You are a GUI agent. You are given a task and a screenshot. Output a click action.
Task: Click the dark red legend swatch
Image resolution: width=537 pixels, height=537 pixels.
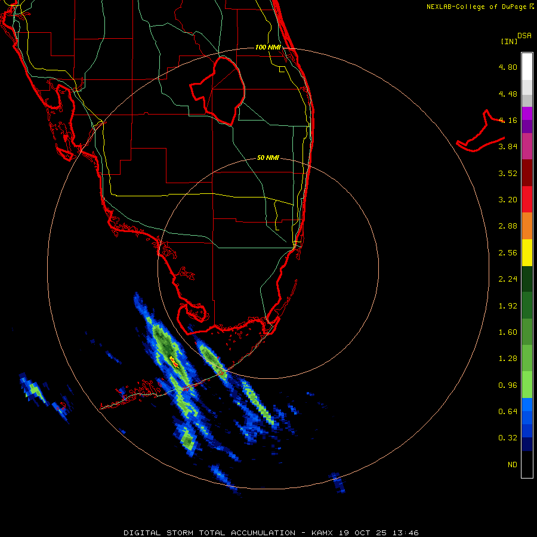527,173
